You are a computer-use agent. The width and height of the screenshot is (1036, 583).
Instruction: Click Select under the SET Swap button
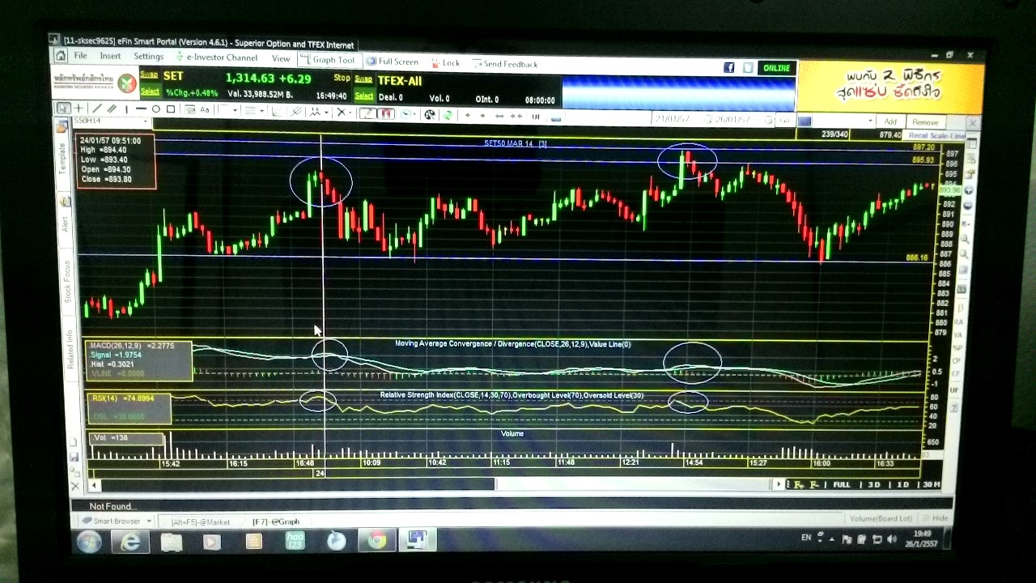pos(150,91)
